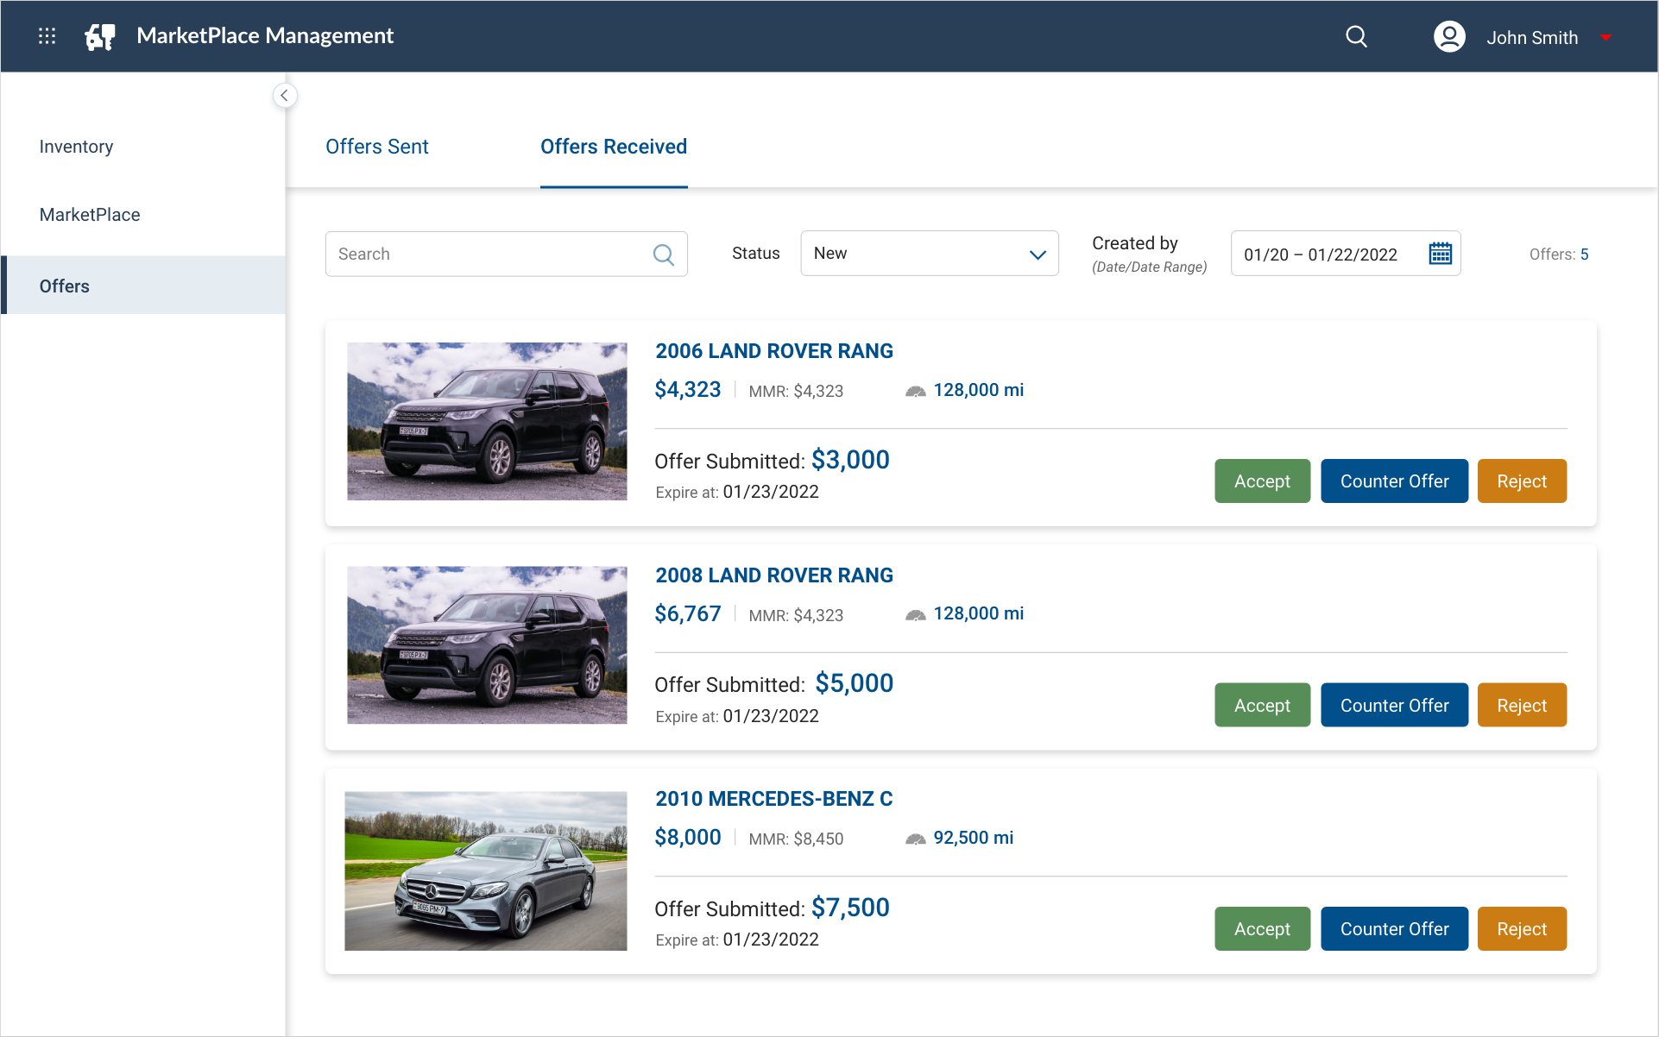The height and width of the screenshot is (1037, 1659).
Task: Reject the 2010 Mercedes-Benz offer
Action: click(x=1521, y=929)
